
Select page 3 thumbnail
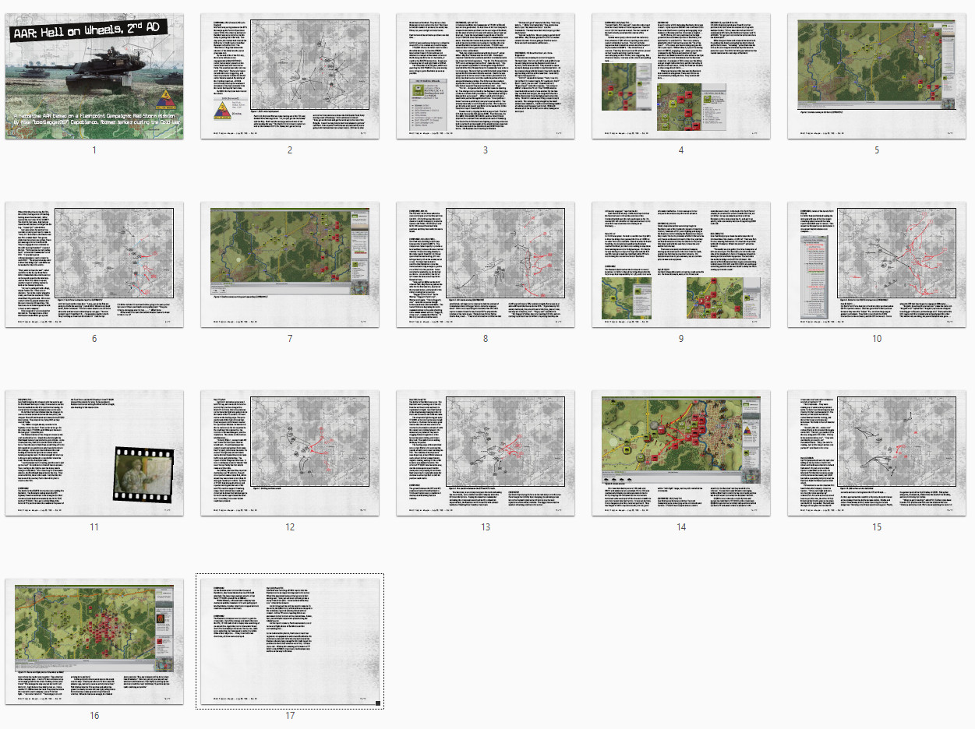tap(486, 77)
